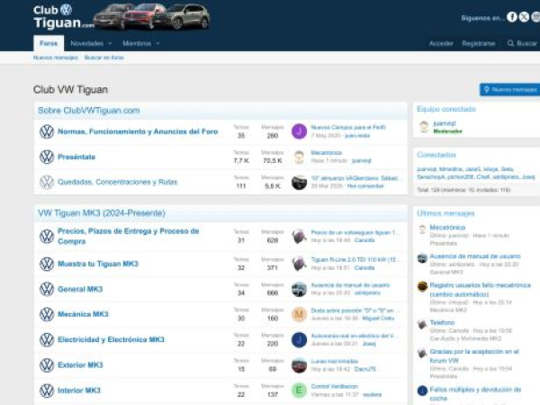
Task: Click the VW icon beside Mecánica MK3
Action: tap(47, 314)
